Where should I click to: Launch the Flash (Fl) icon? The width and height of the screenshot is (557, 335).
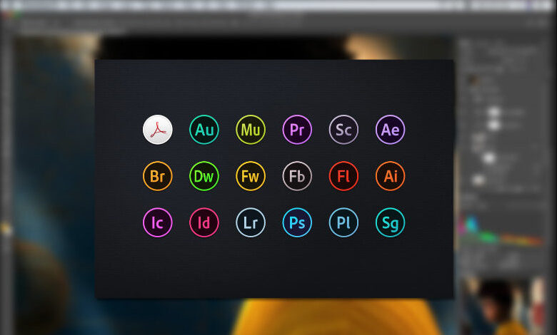pos(343,176)
